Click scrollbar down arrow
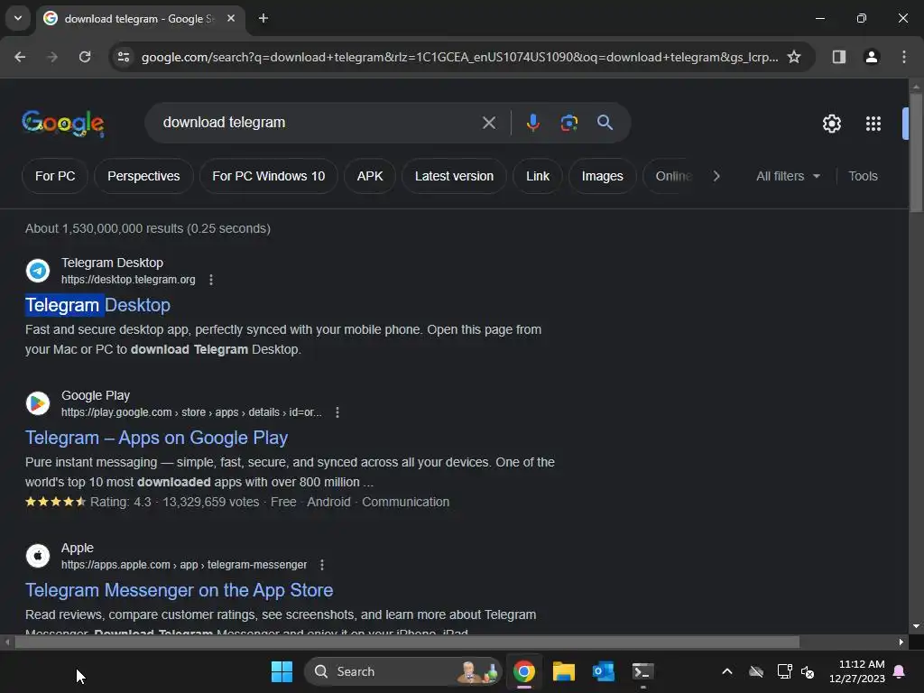924x693 pixels. 916,626
